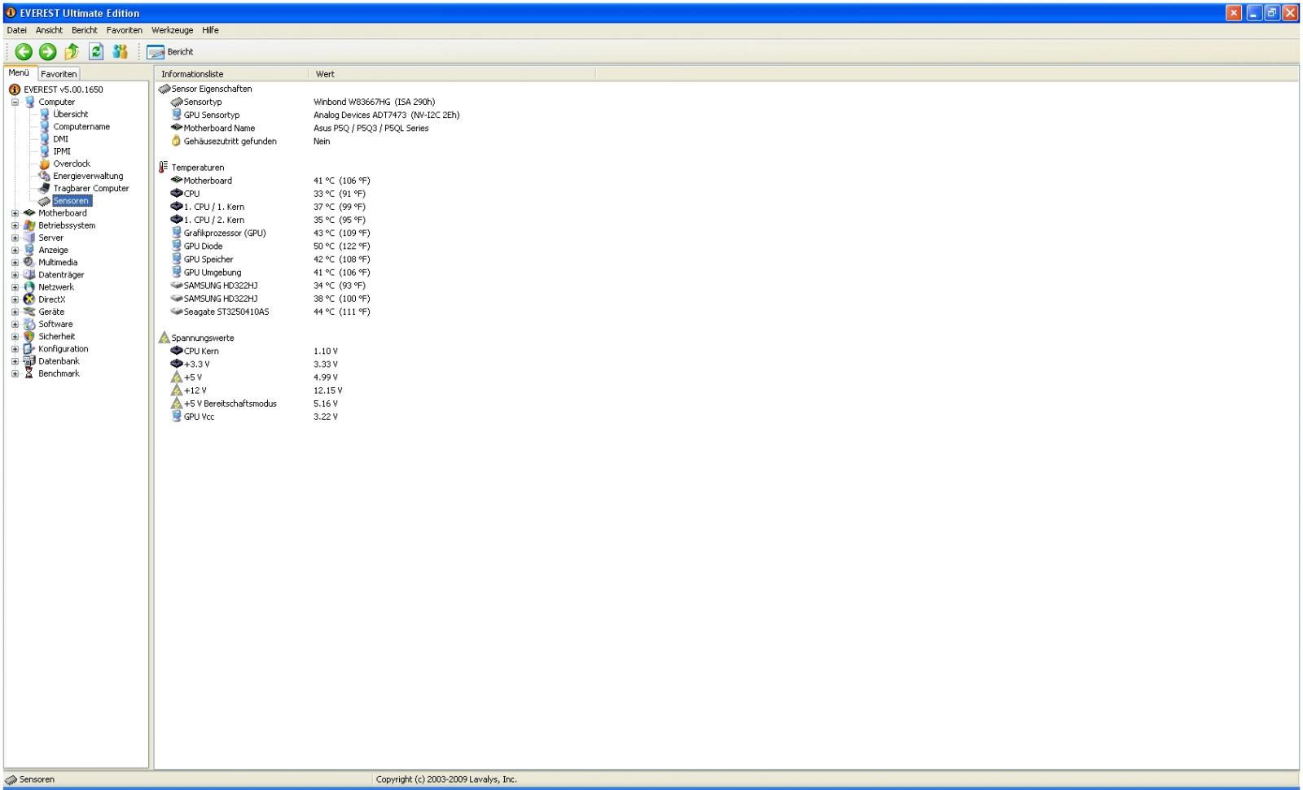Click the Sensoren status bar entry

(x=30, y=779)
